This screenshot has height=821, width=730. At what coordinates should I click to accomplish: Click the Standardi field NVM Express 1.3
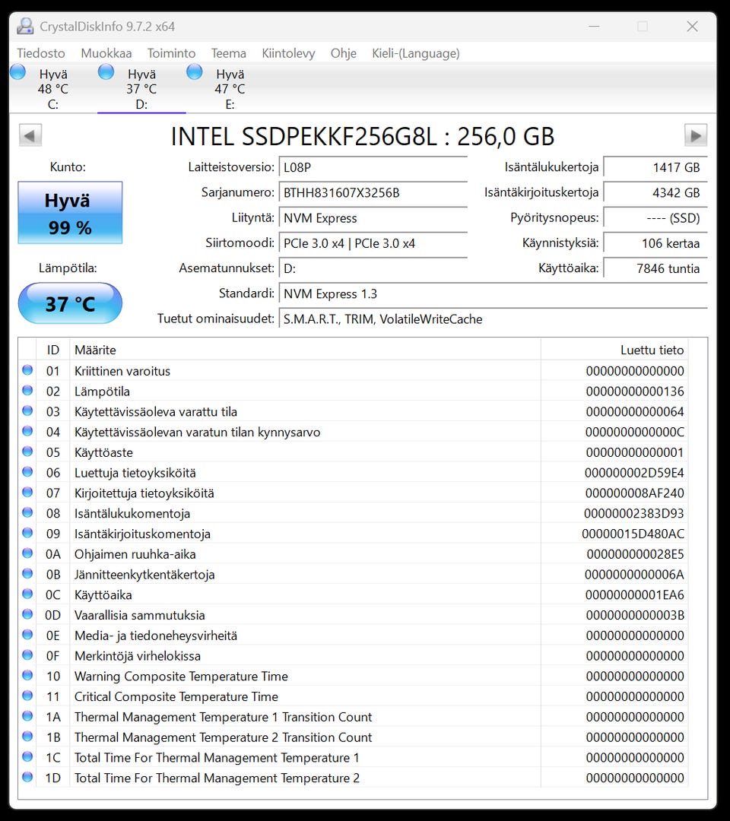pos(493,293)
